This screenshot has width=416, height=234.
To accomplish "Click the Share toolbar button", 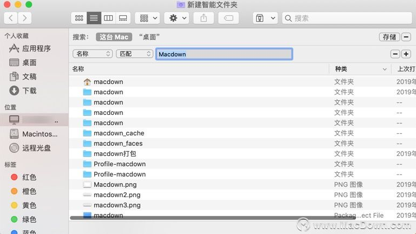I will [x=204, y=18].
